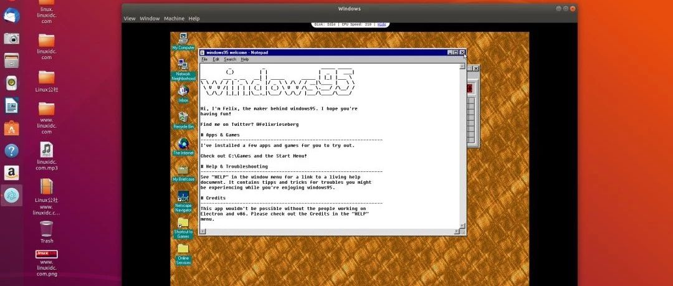673x286 pixels.
Task: Open My Computer on Windows 95 desktop
Action: click(x=183, y=41)
